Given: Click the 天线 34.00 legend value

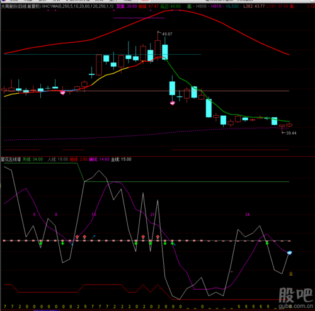Looking at the screenshot, I should (x=33, y=159).
